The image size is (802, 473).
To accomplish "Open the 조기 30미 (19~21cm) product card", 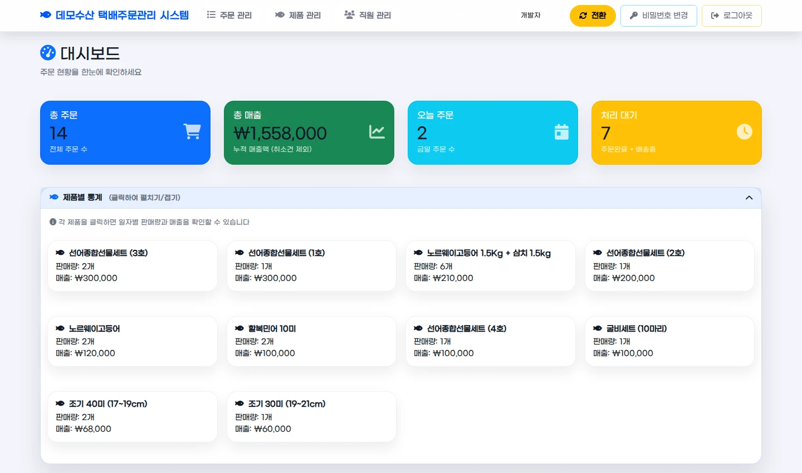I will coord(312,417).
